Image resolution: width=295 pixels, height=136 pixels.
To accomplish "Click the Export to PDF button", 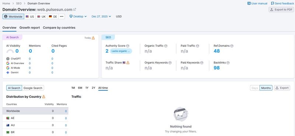I will tap(281, 10).
